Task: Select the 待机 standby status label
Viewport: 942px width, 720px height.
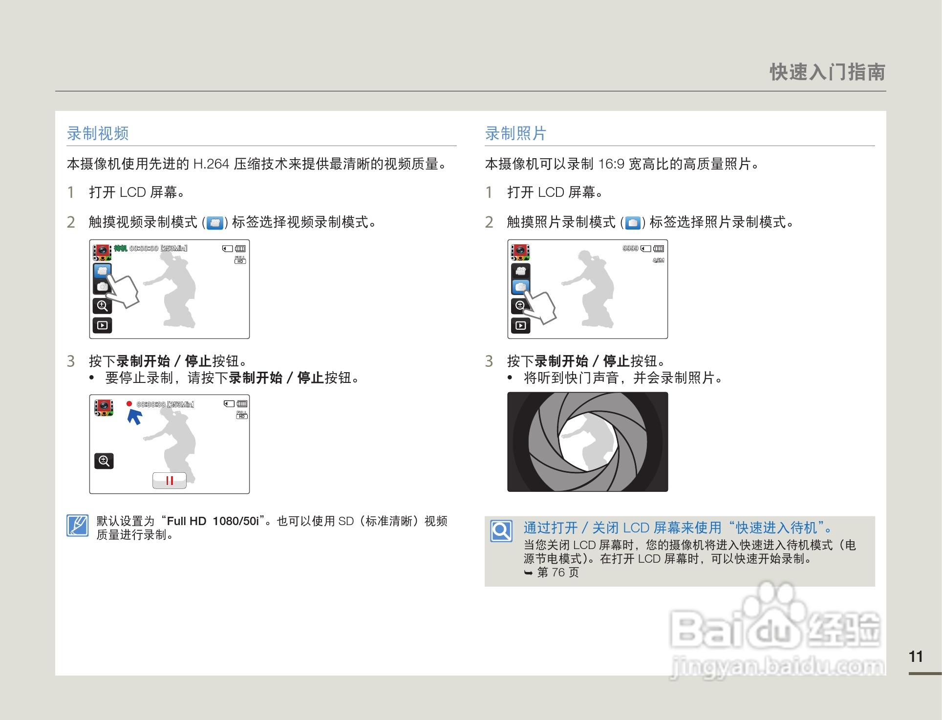Action: (x=120, y=248)
